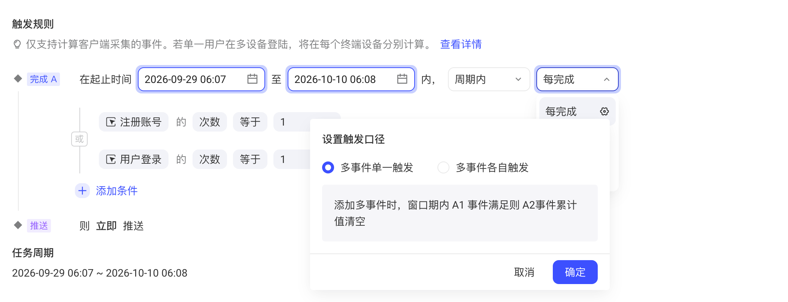
Task: Choose 每完成 option in dropdown list
Action: point(577,111)
